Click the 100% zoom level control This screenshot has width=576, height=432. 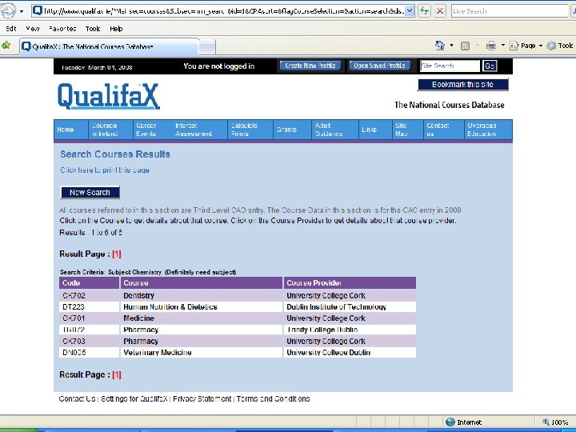555,422
